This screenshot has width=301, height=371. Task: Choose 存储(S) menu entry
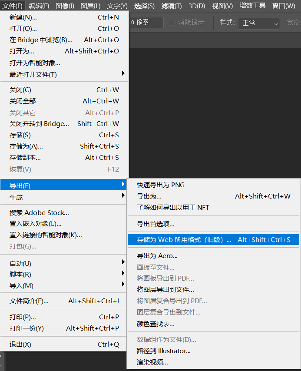point(64,135)
